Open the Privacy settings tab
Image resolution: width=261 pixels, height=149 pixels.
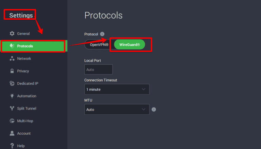click(23, 71)
